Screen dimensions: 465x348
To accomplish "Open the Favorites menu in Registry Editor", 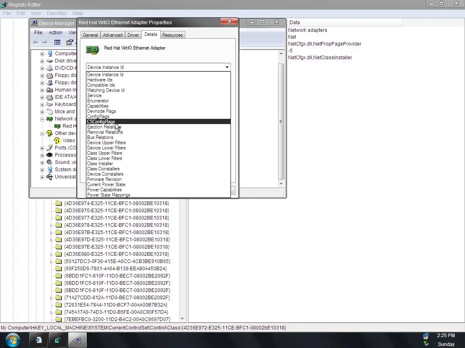I will click(x=57, y=13).
